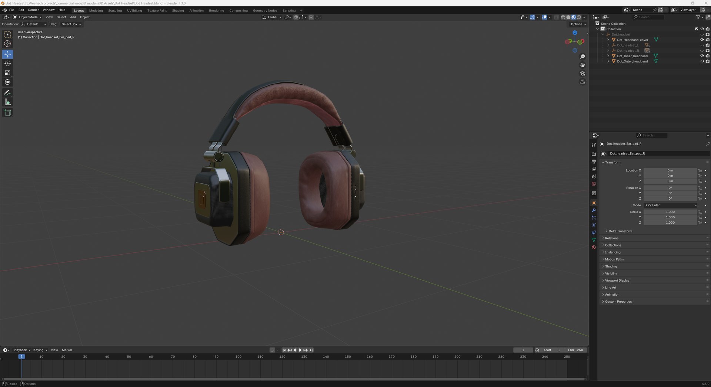
Task: Click the outliner Search field
Action: (x=648, y=17)
